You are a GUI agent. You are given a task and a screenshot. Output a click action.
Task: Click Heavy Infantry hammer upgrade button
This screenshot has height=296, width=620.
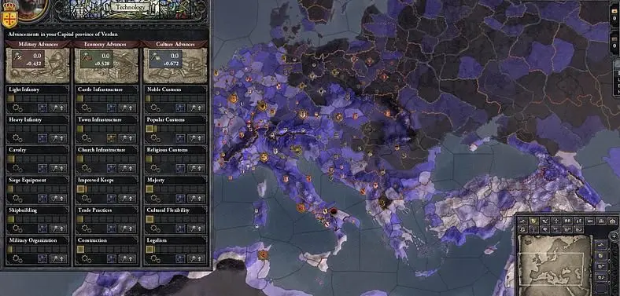tap(58, 138)
